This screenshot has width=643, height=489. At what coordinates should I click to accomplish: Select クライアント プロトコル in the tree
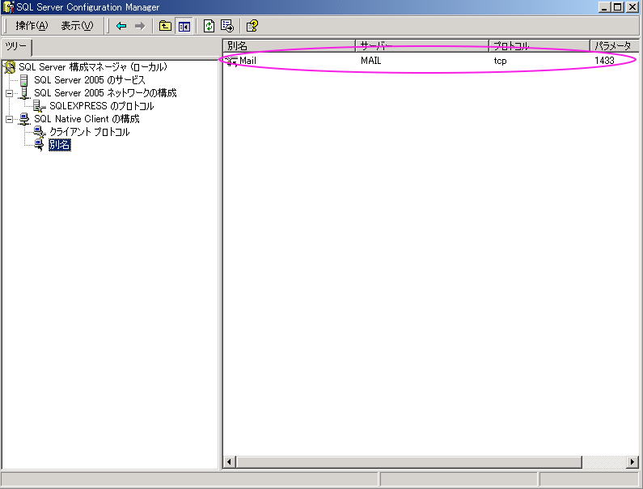89,132
